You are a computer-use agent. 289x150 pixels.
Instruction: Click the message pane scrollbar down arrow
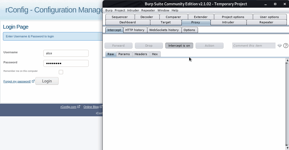[x=287, y=148]
